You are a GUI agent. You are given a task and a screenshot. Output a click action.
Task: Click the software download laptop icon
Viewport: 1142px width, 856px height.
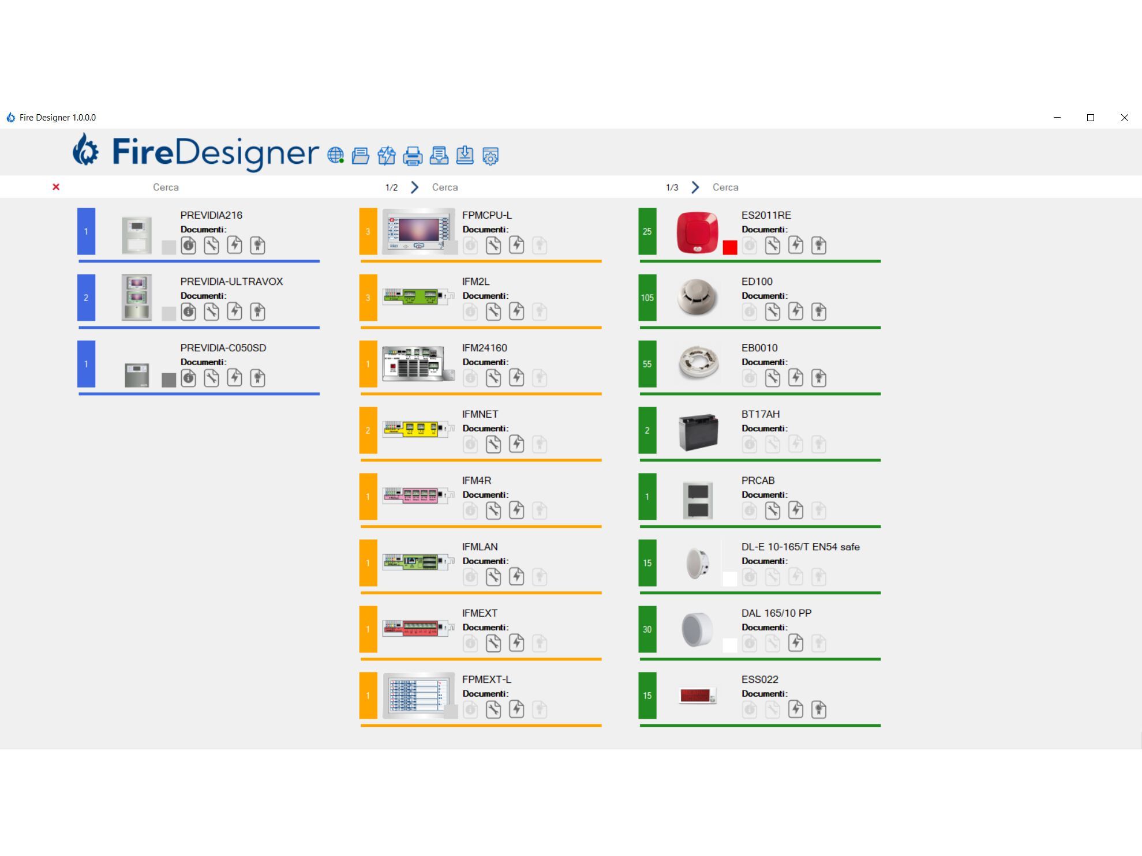point(465,156)
